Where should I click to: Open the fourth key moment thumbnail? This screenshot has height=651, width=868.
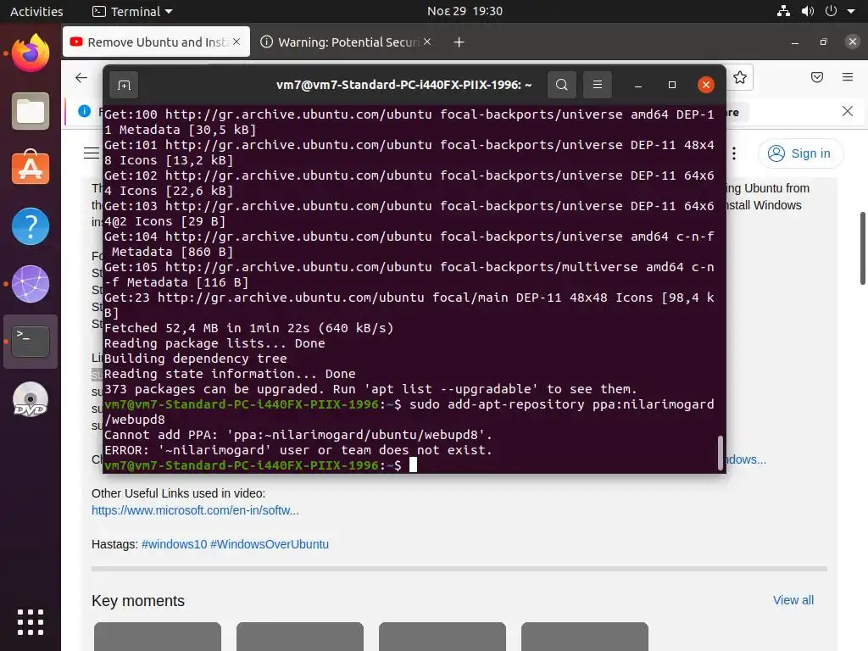click(x=585, y=637)
